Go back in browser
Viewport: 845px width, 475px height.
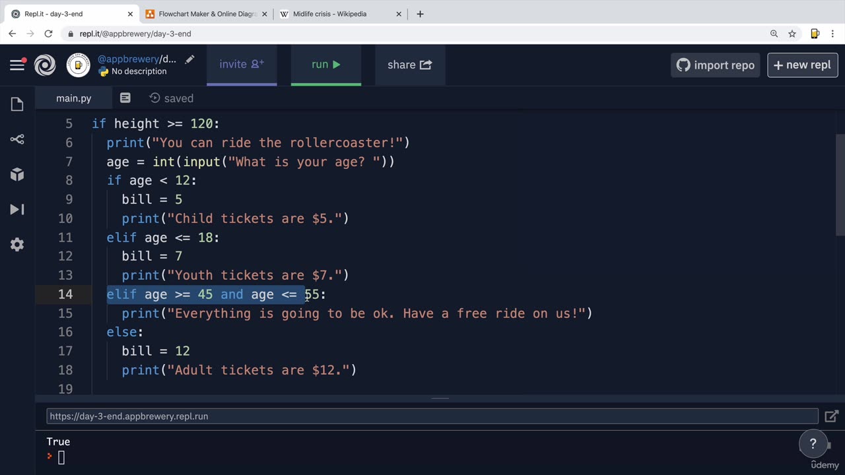[x=12, y=34]
